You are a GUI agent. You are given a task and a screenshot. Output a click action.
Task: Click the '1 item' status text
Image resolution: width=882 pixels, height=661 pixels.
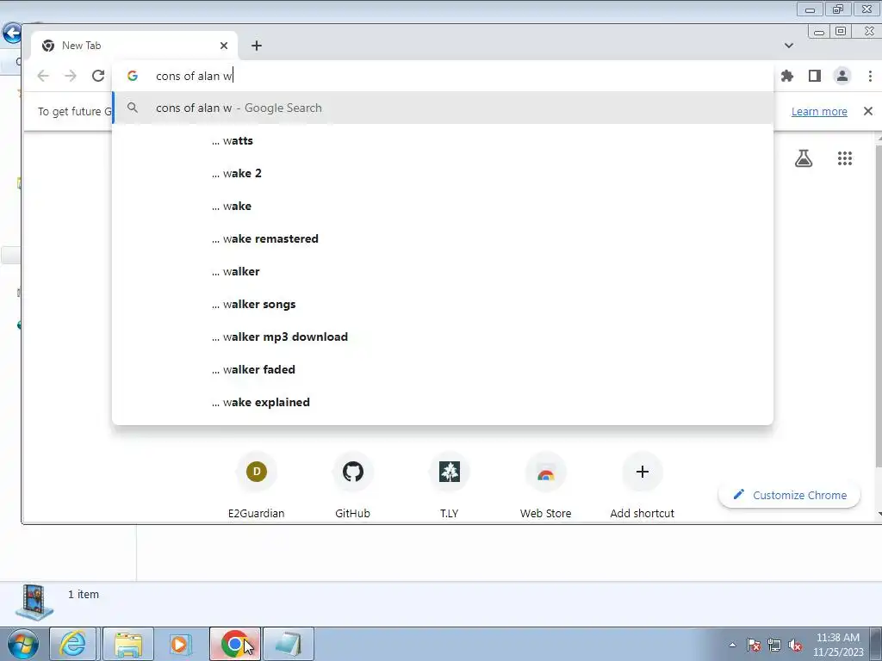pyautogui.click(x=84, y=594)
